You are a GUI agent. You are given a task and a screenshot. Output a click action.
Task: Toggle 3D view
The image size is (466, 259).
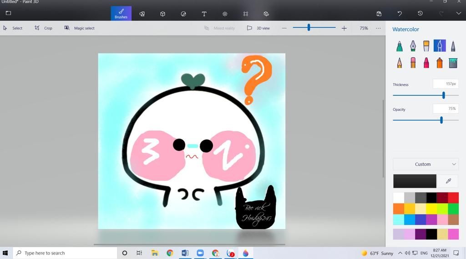click(258, 28)
